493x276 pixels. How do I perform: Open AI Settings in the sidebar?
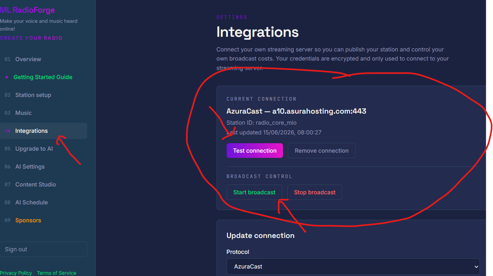point(44,167)
